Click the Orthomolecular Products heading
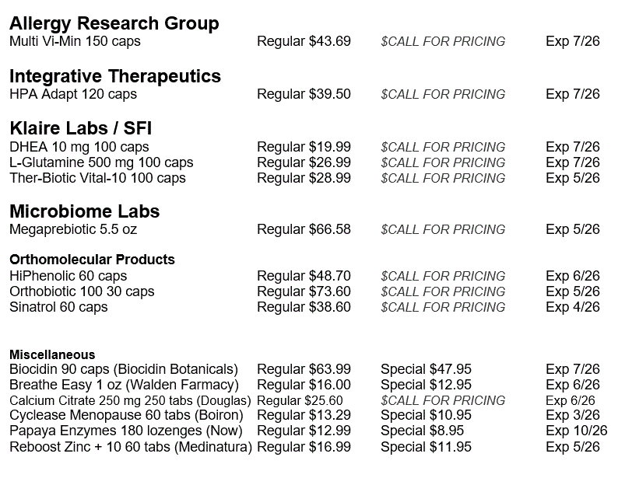Screen dimensions: 618x478 92,260
